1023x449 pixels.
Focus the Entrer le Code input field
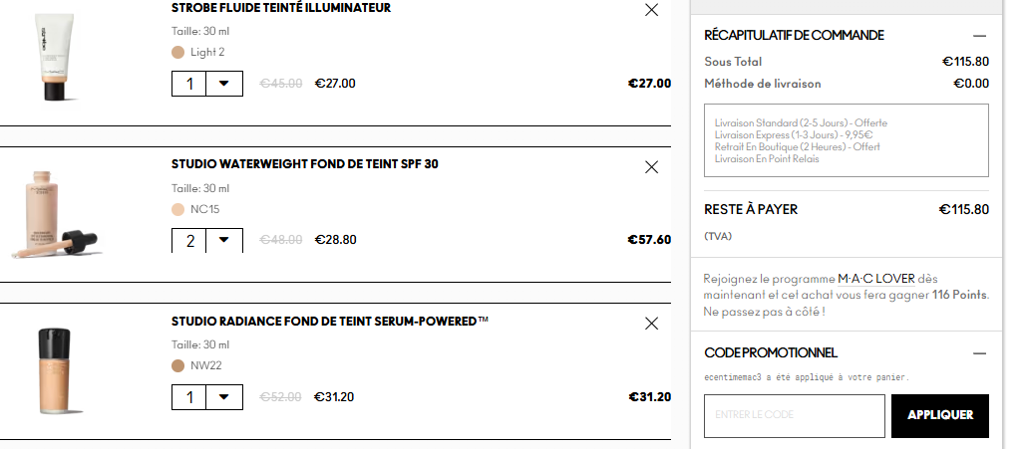pos(794,415)
